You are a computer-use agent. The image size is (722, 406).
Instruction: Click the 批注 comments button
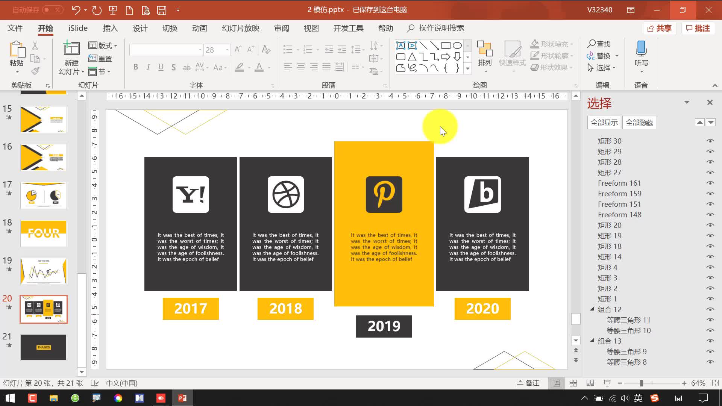[698, 28]
